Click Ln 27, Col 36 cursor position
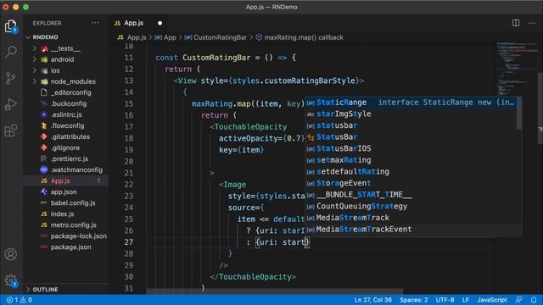Screen dimensions: 543x305 pos(373,300)
